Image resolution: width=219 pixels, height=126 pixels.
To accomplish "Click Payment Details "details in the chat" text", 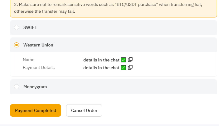I will pyautogui.click(x=101, y=68).
